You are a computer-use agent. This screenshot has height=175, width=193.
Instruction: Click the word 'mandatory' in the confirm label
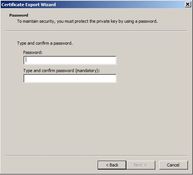(87, 71)
